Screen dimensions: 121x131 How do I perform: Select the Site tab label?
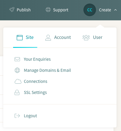[x=30, y=37]
